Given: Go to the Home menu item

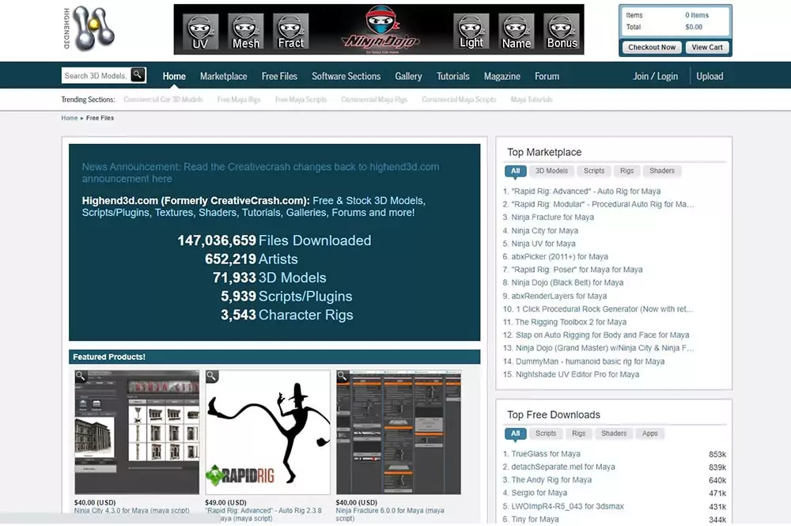Looking at the screenshot, I should [x=174, y=76].
